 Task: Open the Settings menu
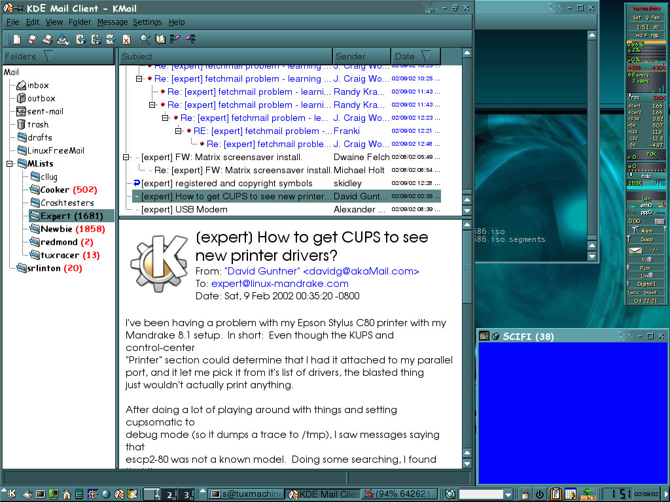(x=147, y=22)
